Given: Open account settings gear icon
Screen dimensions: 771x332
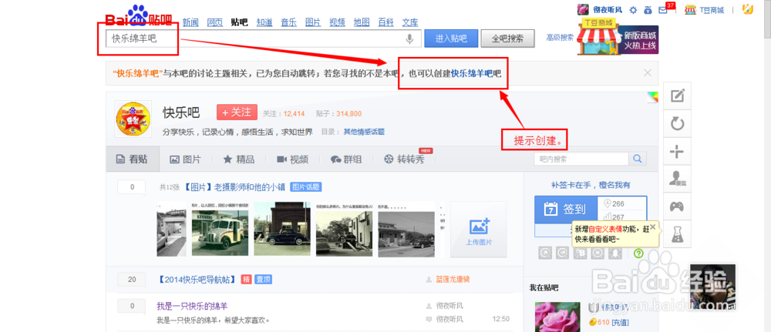Looking at the screenshot, I should (x=633, y=9).
